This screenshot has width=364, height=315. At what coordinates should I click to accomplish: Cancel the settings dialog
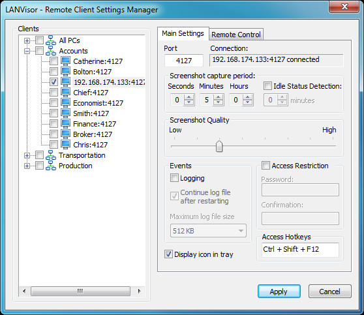click(x=329, y=292)
